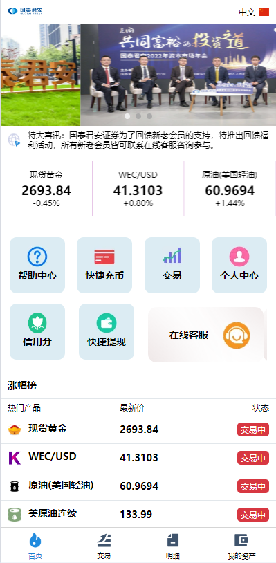Open the 交易 chart icon tile
The width and height of the screenshot is (276, 563).
(172, 255)
